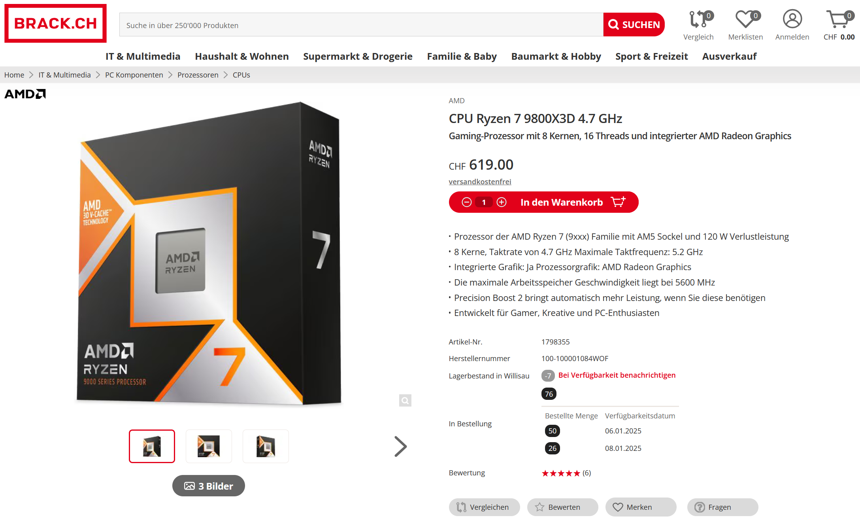The width and height of the screenshot is (860, 526).
Task: Click the AMD brand logo
Action: point(25,94)
